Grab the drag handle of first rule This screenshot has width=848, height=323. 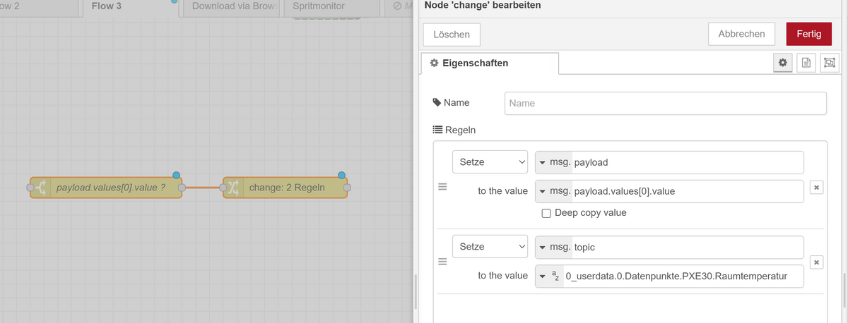pyautogui.click(x=443, y=188)
